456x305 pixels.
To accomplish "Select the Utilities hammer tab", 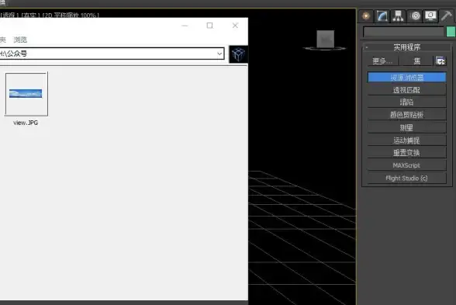I will point(447,16).
